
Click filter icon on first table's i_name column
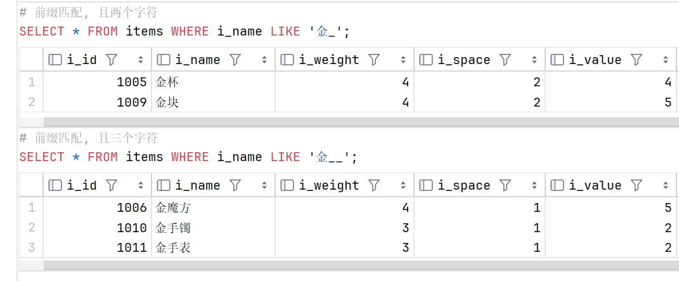(x=235, y=60)
